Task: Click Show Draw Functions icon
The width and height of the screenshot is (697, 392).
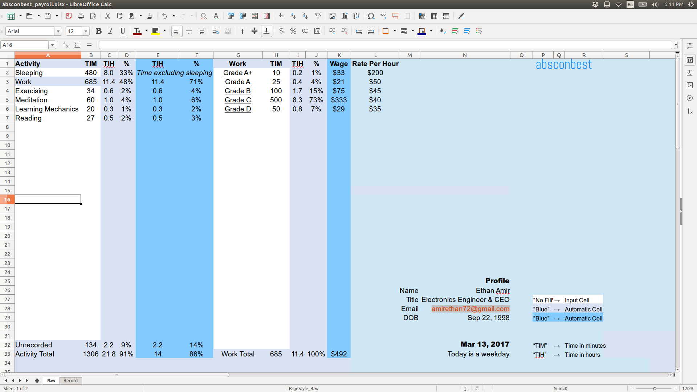Action: [461, 16]
